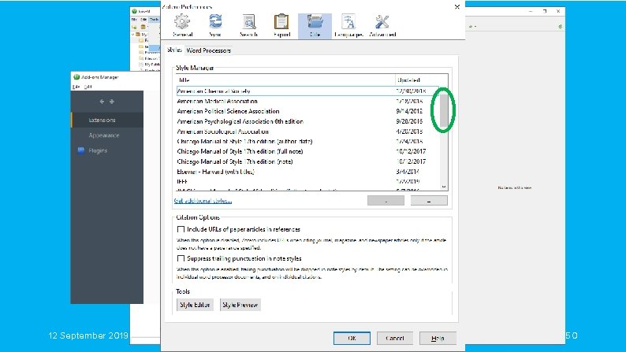The width and height of the screenshot is (626, 352).
Task: Click the style list scrollbar thumb
Action: pos(444,109)
